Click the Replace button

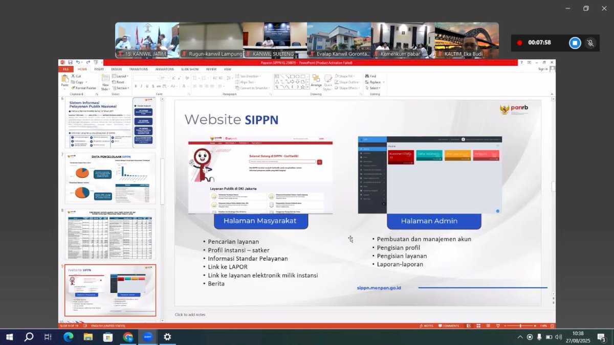coord(375,82)
